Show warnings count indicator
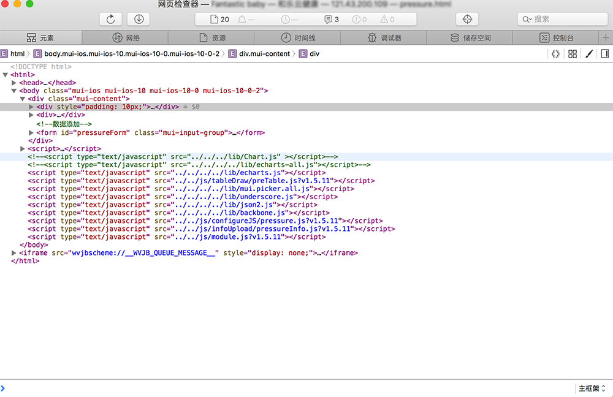 click(387, 20)
